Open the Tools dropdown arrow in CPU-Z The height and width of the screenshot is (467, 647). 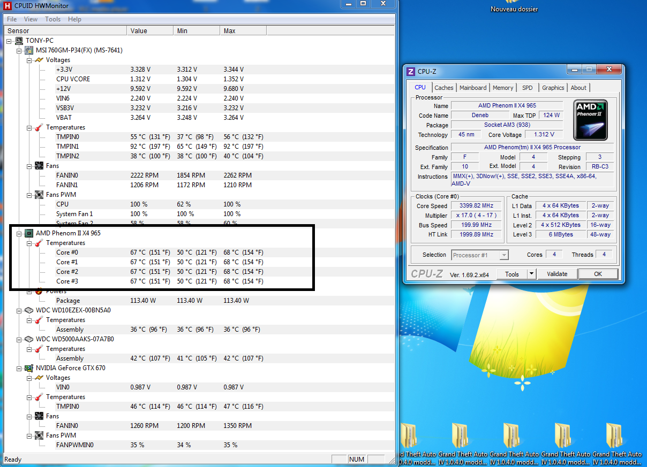click(x=531, y=274)
